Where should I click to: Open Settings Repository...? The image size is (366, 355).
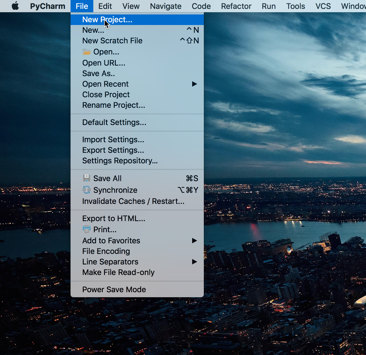pyautogui.click(x=137, y=161)
